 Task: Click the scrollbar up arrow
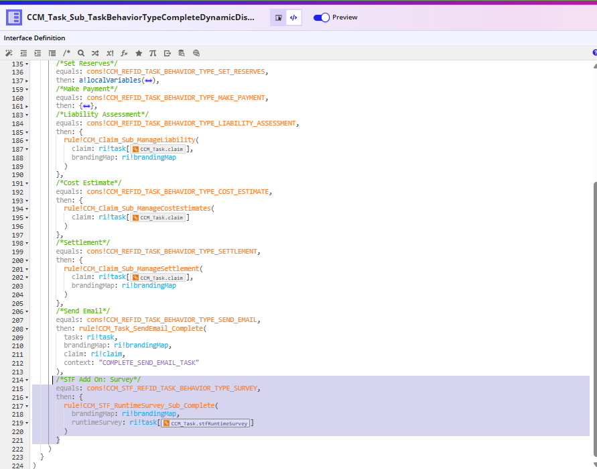tap(595, 66)
